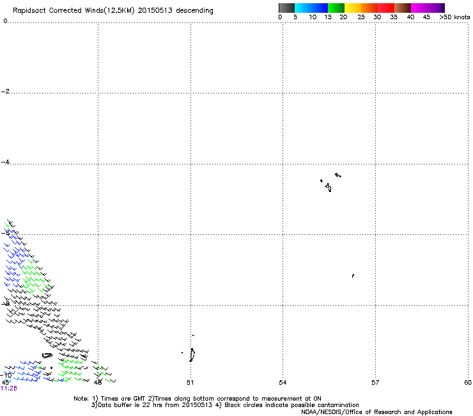Screen dimensions: 473x416
Task: Click the red 30-35 knots color swatch
Action: pyautogui.click(x=386, y=8)
